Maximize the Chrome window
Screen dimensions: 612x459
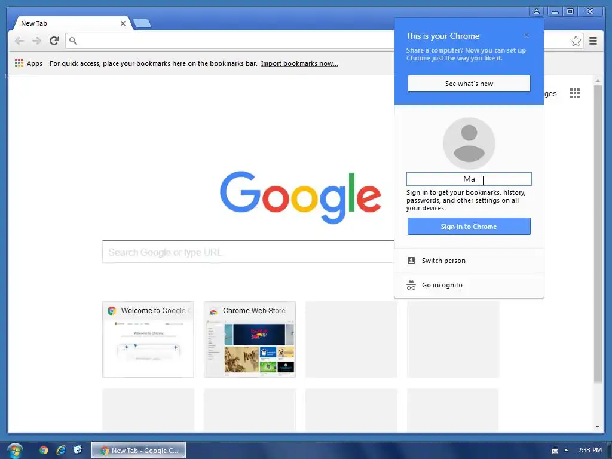[x=570, y=11]
